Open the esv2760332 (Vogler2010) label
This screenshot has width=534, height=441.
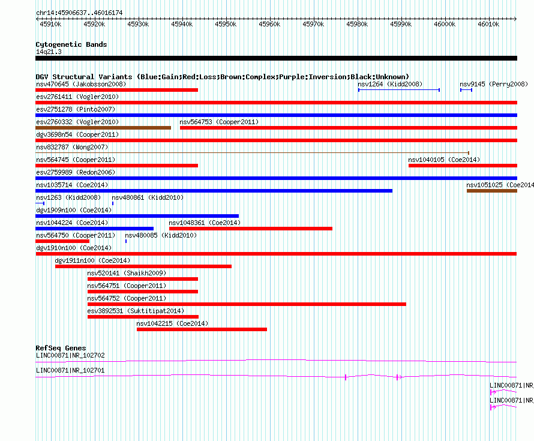click(x=77, y=122)
